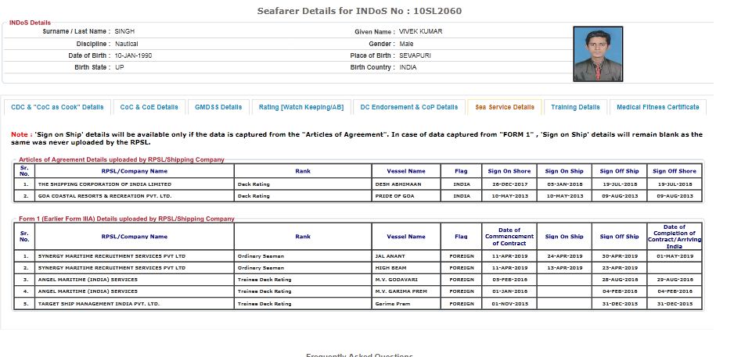The width and height of the screenshot is (734, 357).
Task: Select the Rating [Watch Keeping/AB] tab
Action: pos(301,107)
